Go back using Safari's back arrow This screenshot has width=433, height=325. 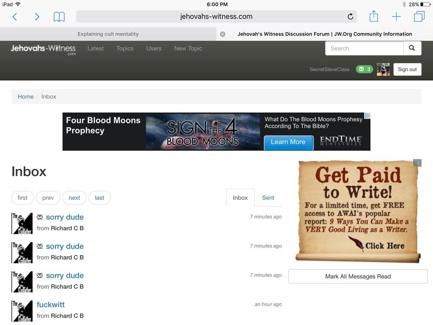tap(15, 17)
